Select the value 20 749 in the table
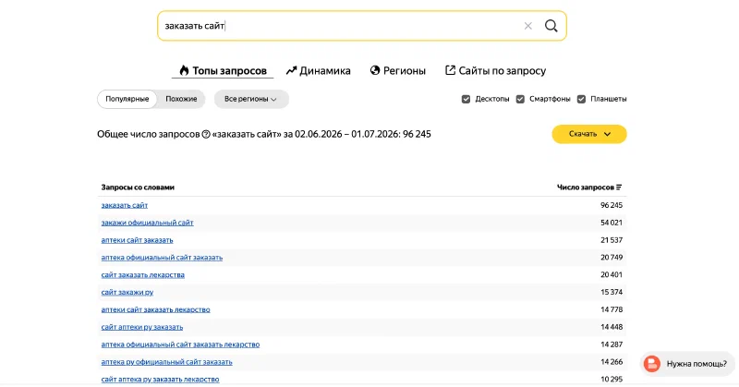Viewport: 739px width, 387px height. tap(612, 258)
